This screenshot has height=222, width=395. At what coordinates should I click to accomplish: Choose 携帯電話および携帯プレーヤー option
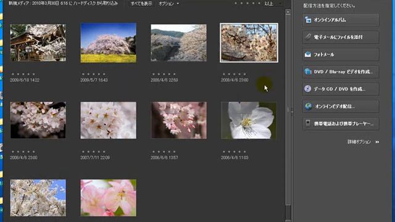341,123
